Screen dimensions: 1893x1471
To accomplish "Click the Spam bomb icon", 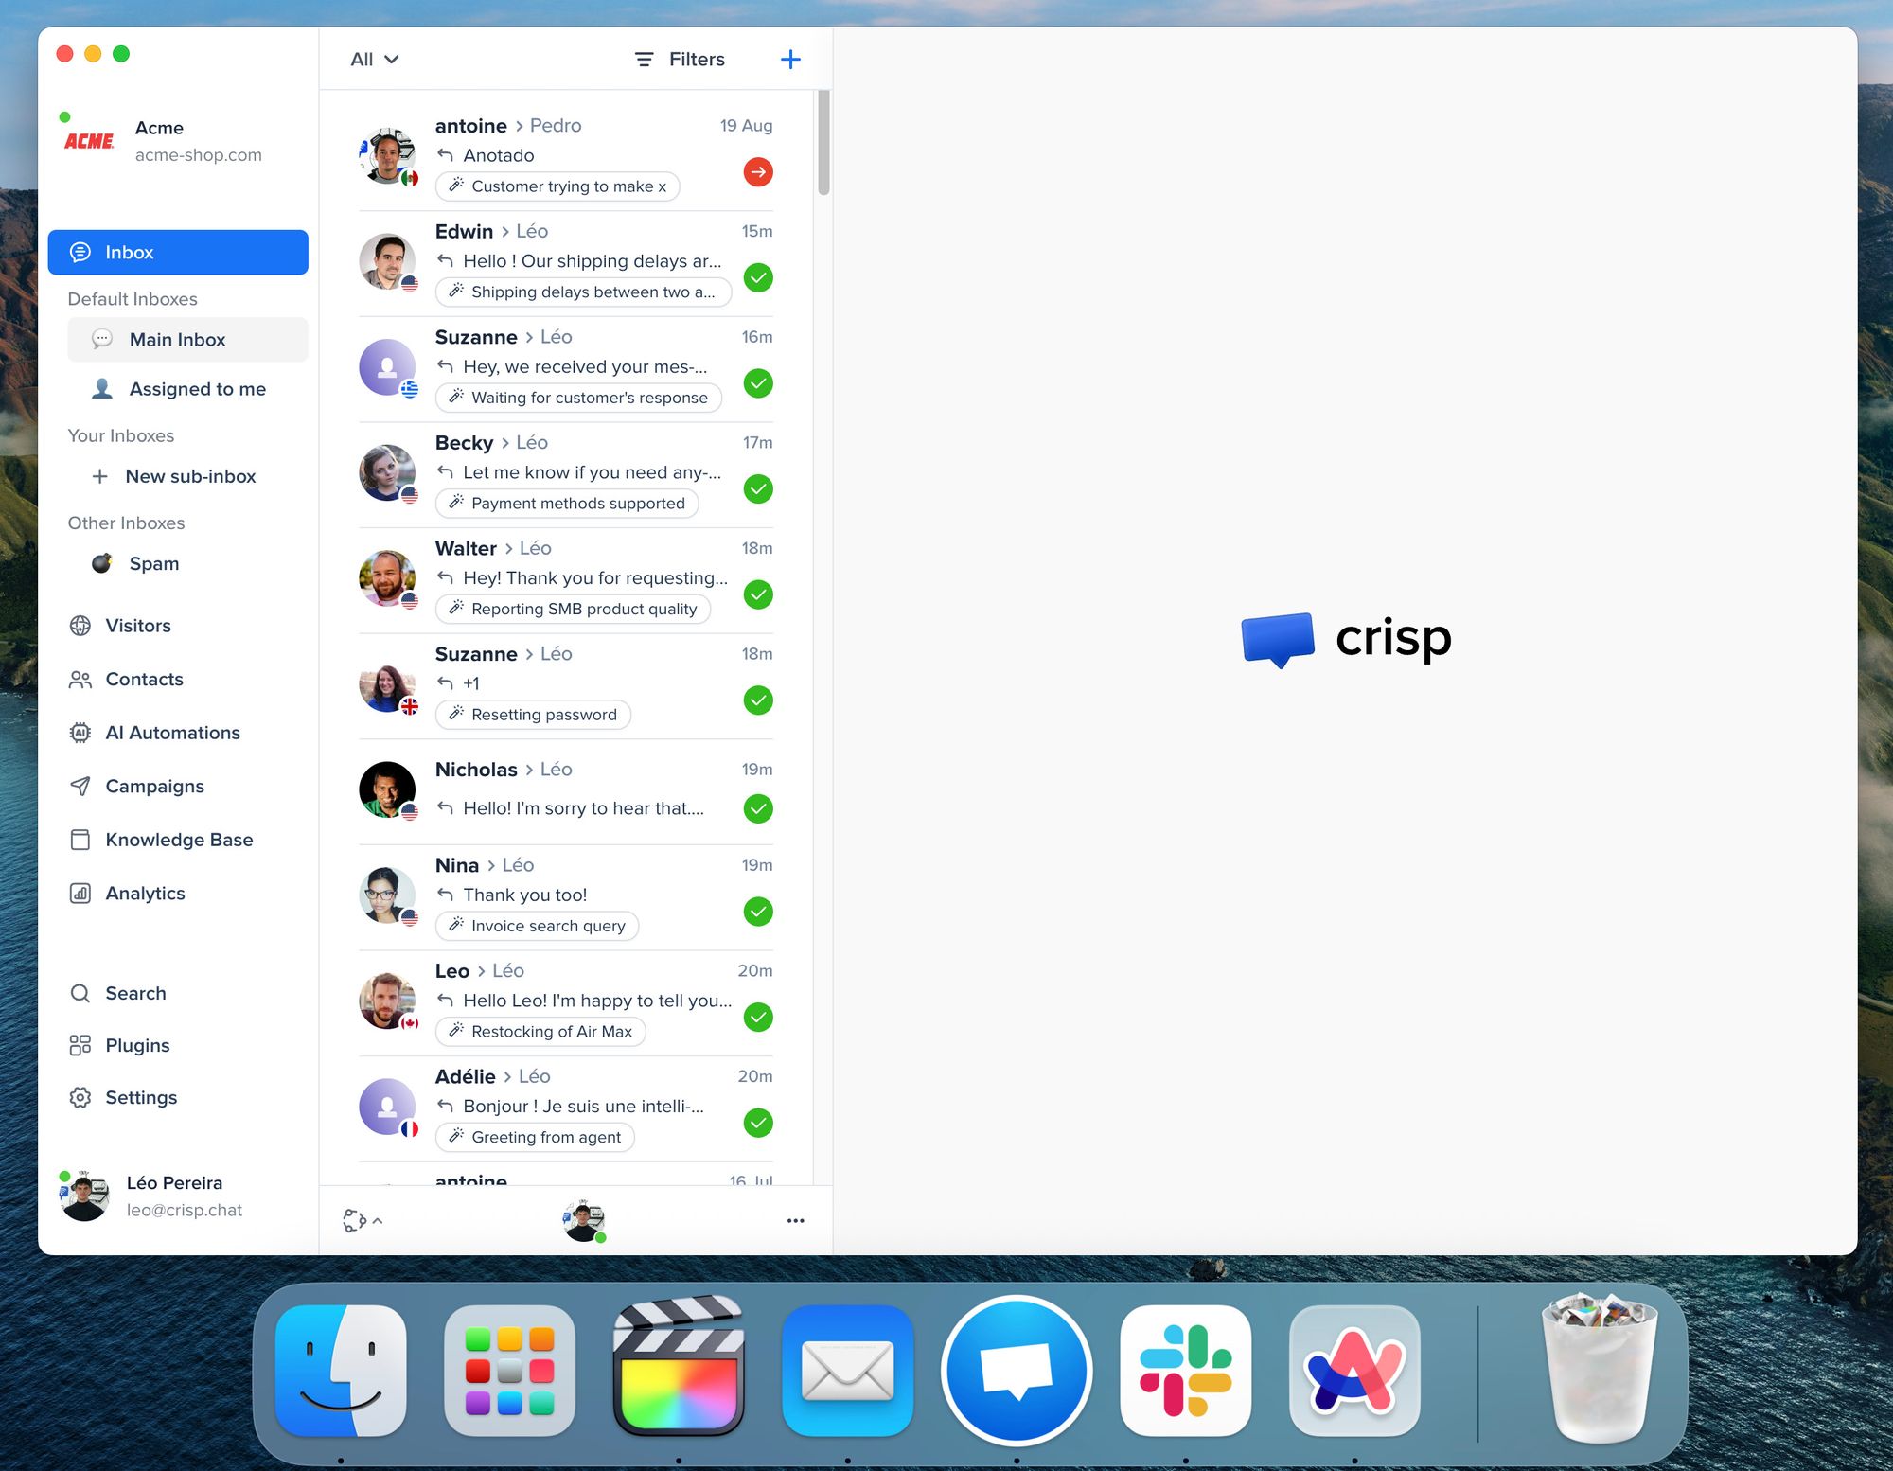I will point(102,563).
